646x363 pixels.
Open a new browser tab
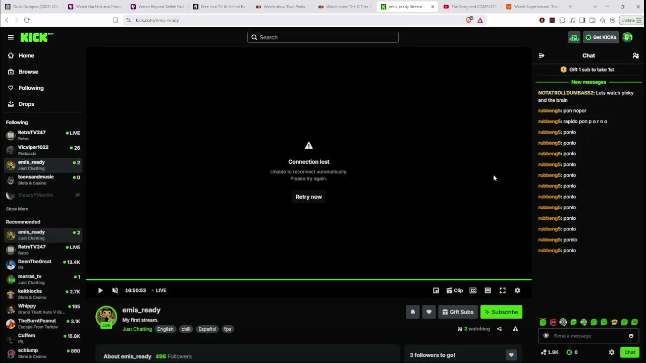[x=570, y=7]
